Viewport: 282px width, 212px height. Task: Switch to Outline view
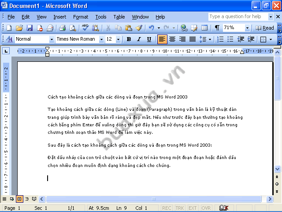point(27,199)
